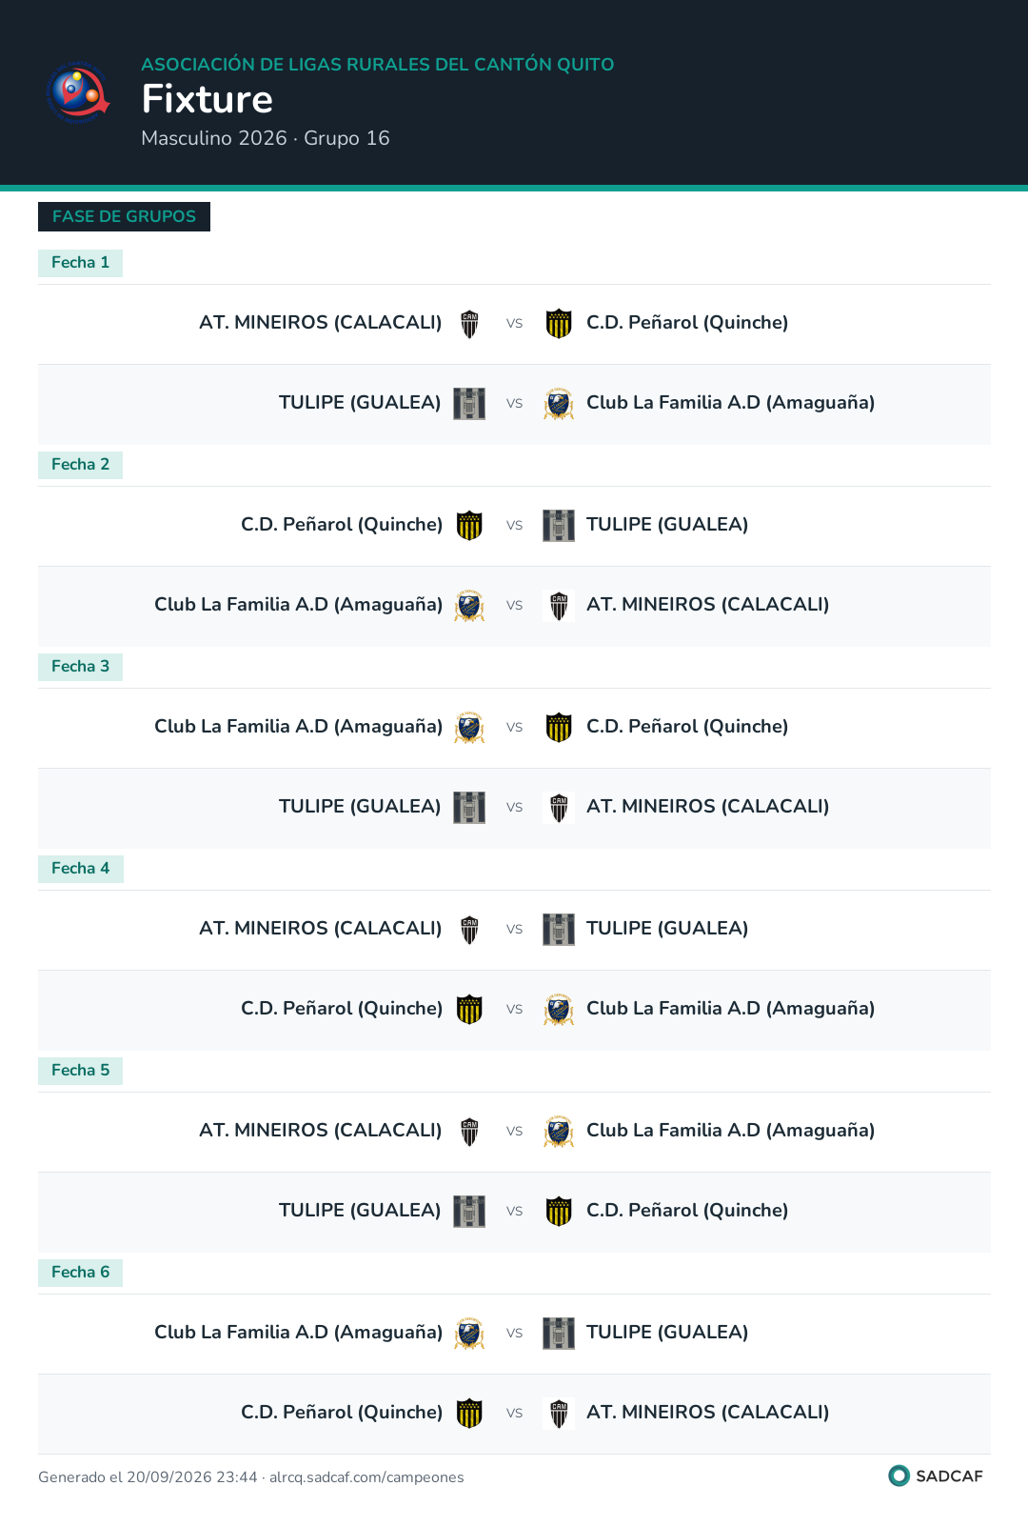The height and width of the screenshot is (1526, 1028).
Task: Click TULIPE crest in Fecha 1 match
Action: pyautogui.click(x=469, y=404)
